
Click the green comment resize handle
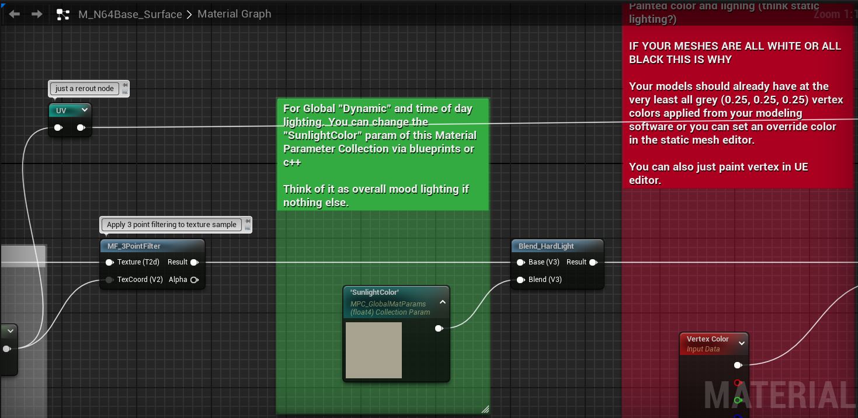pos(485,409)
